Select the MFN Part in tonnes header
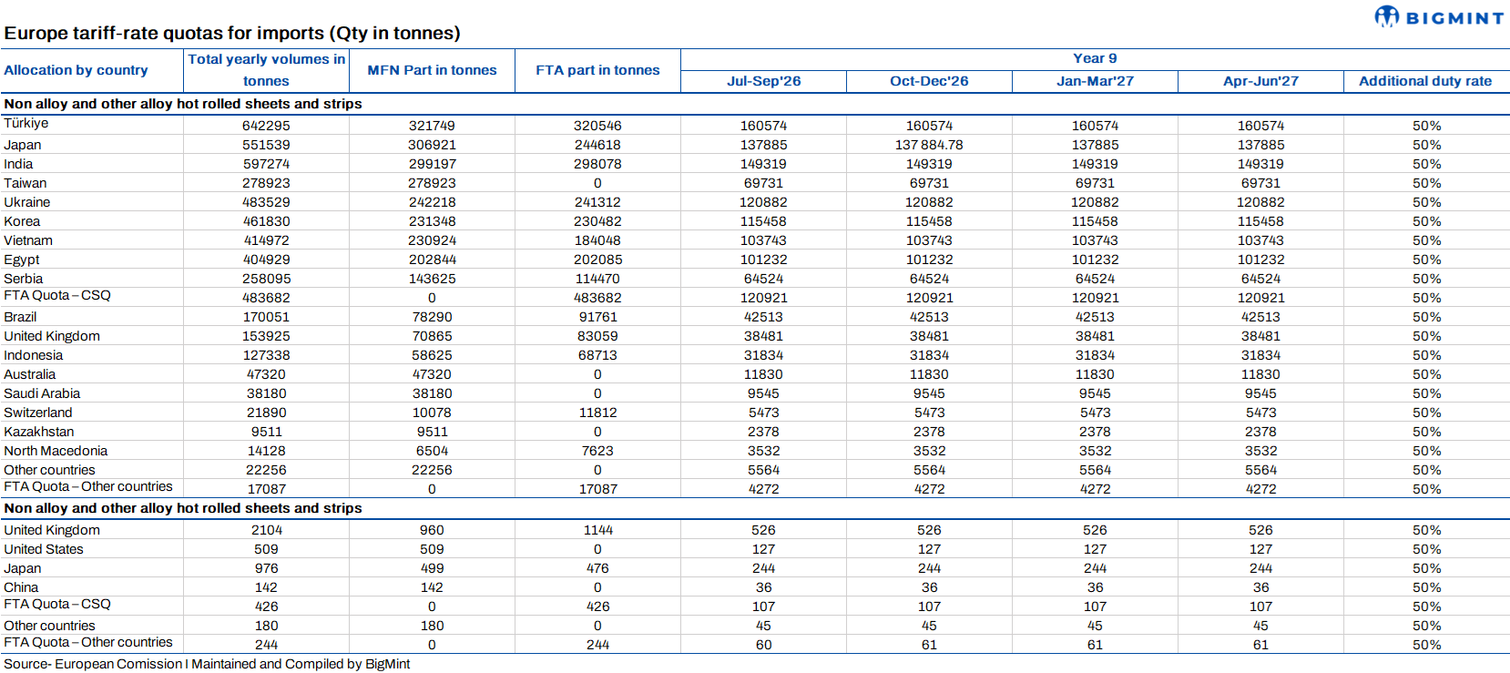The image size is (1510, 673). tap(432, 70)
